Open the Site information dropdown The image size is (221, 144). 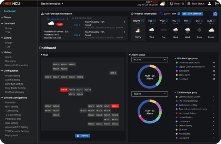click(52, 4)
